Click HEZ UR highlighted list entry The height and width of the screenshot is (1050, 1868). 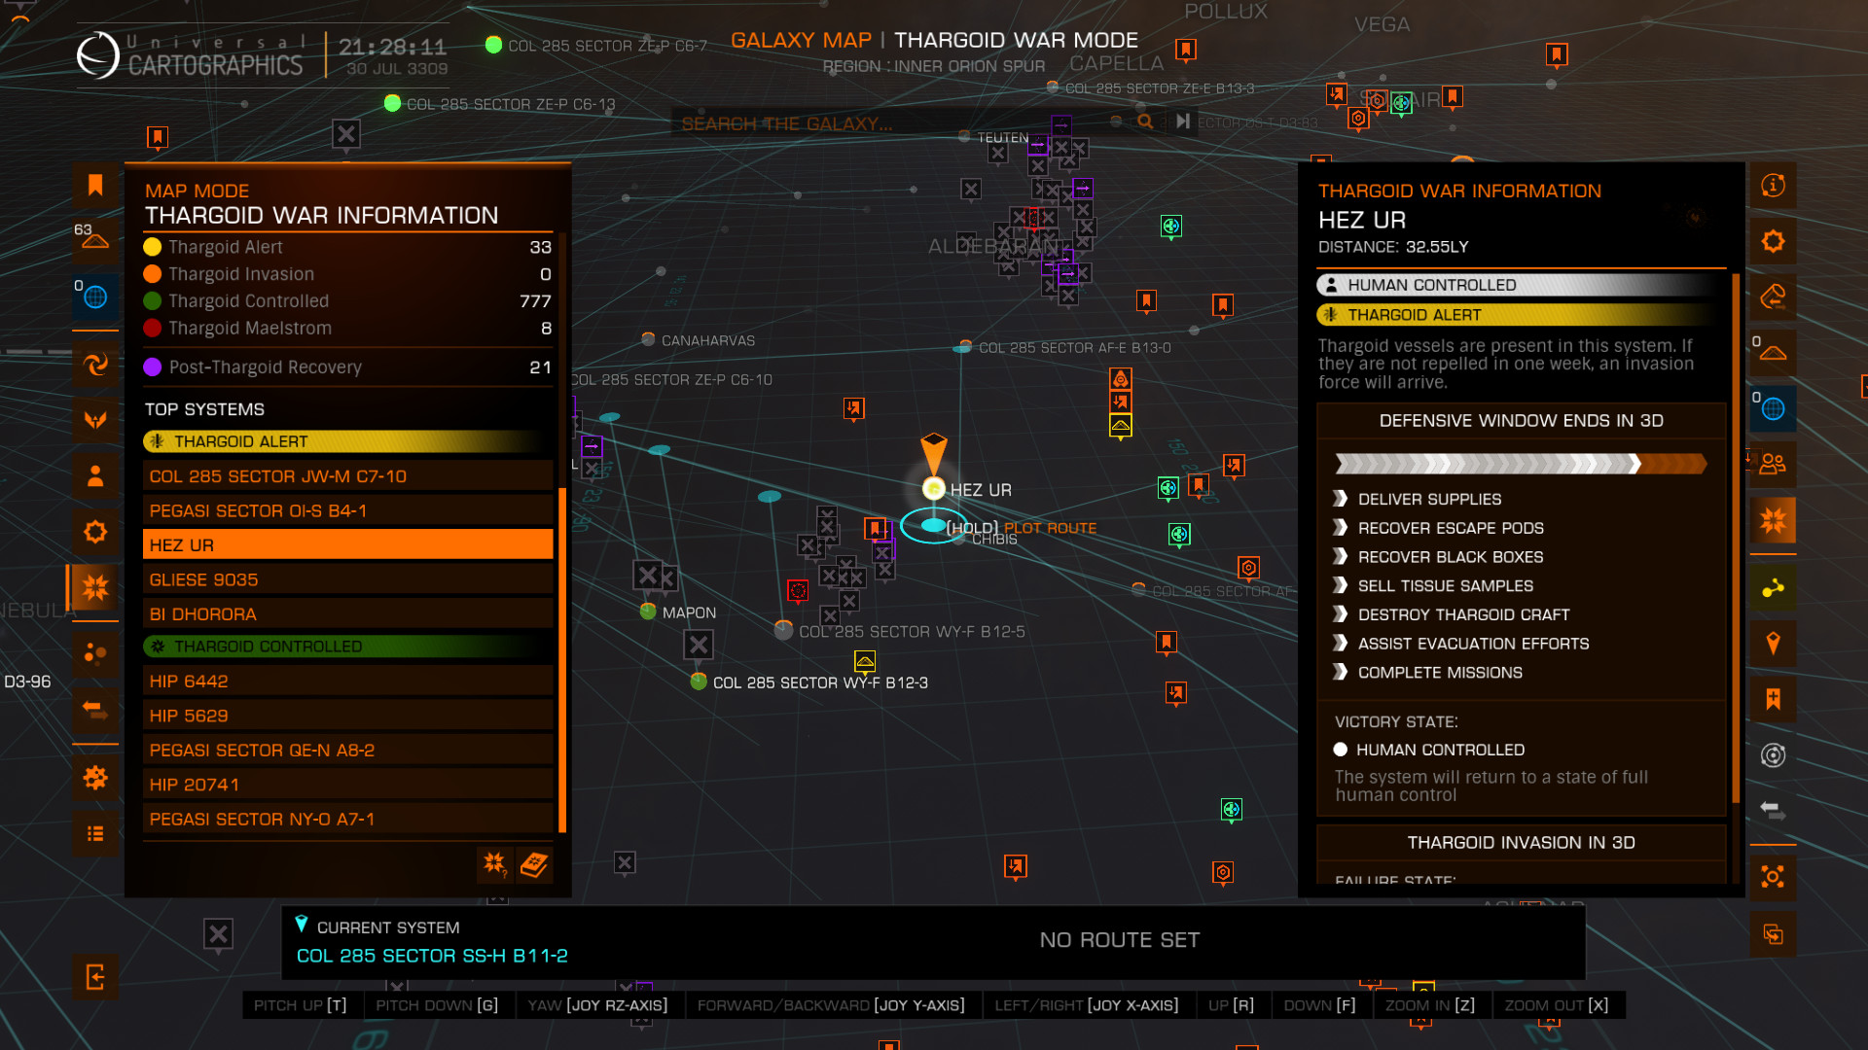point(347,544)
